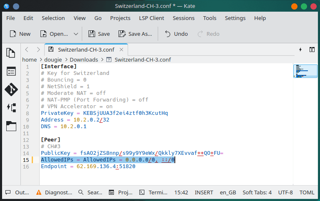Click the title bar pin circle button
Image resolution: width=320 pixels, height=201 pixels.
[x=16, y=6]
